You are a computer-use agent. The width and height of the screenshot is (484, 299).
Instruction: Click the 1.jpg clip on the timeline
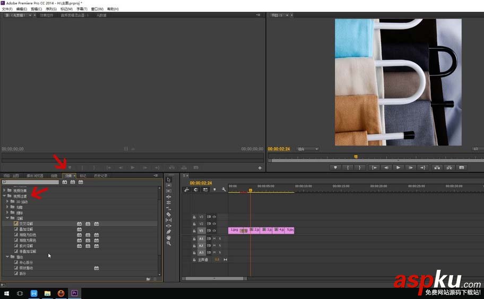click(234, 230)
